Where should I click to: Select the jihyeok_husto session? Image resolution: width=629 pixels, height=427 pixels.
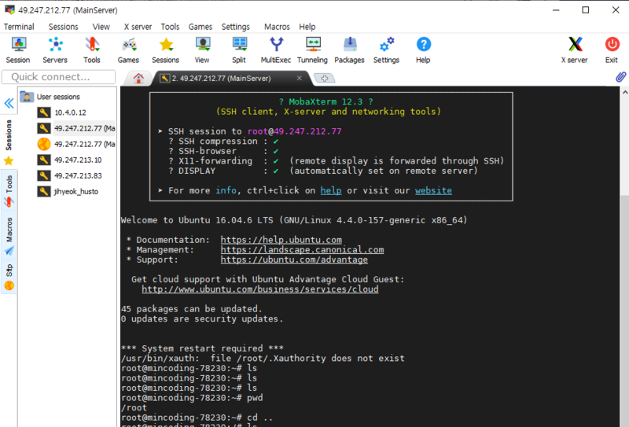tap(68, 191)
